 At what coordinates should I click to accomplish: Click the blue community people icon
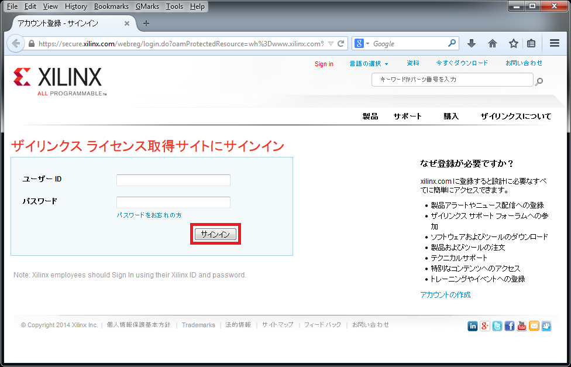(546, 326)
